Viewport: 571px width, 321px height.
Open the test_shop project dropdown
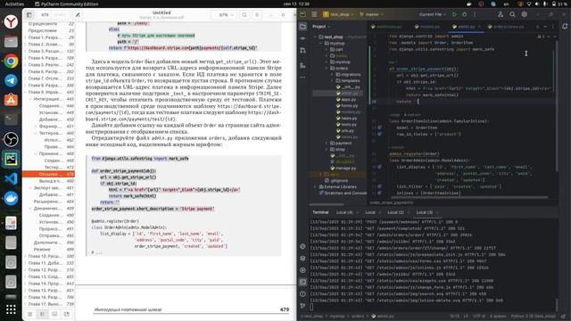338,14
